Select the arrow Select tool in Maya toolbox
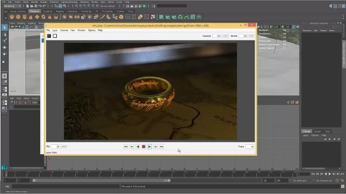The width and height of the screenshot is (346, 194). point(5,27)
